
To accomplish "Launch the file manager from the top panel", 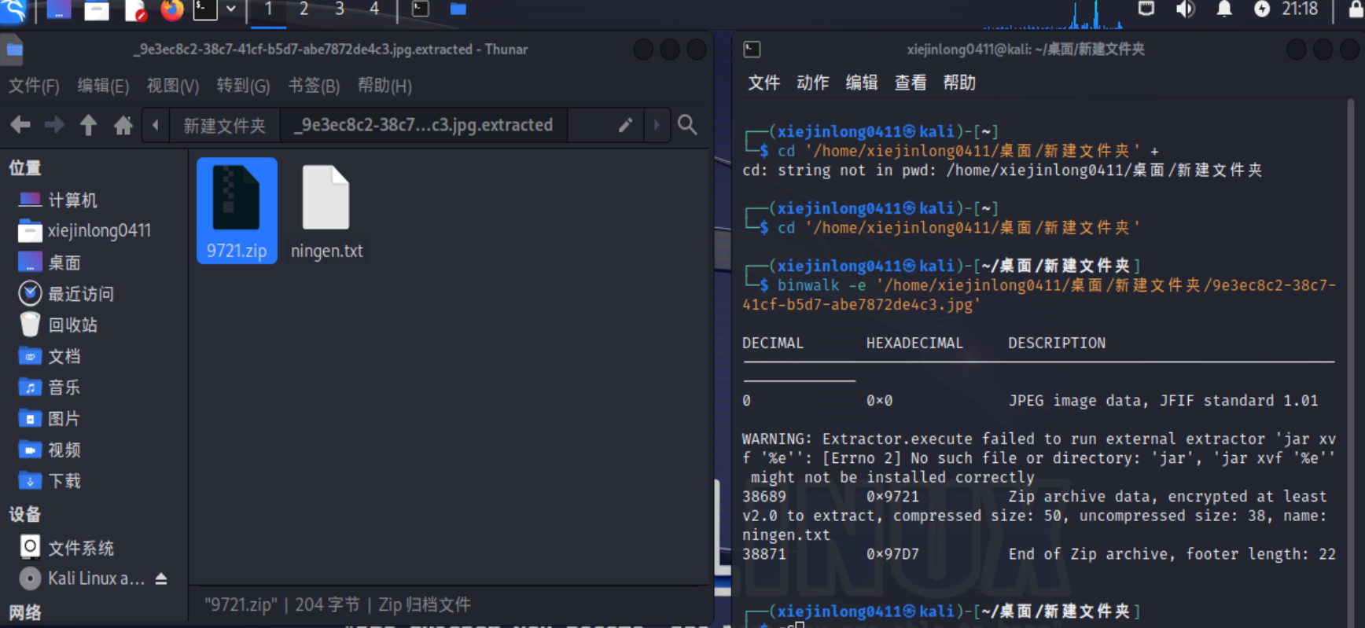I will click(97, 10).
